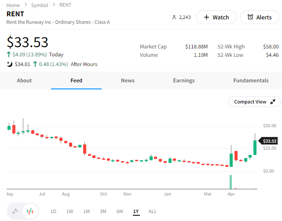
Task: Set chart range to 6M
Action: 120,211
